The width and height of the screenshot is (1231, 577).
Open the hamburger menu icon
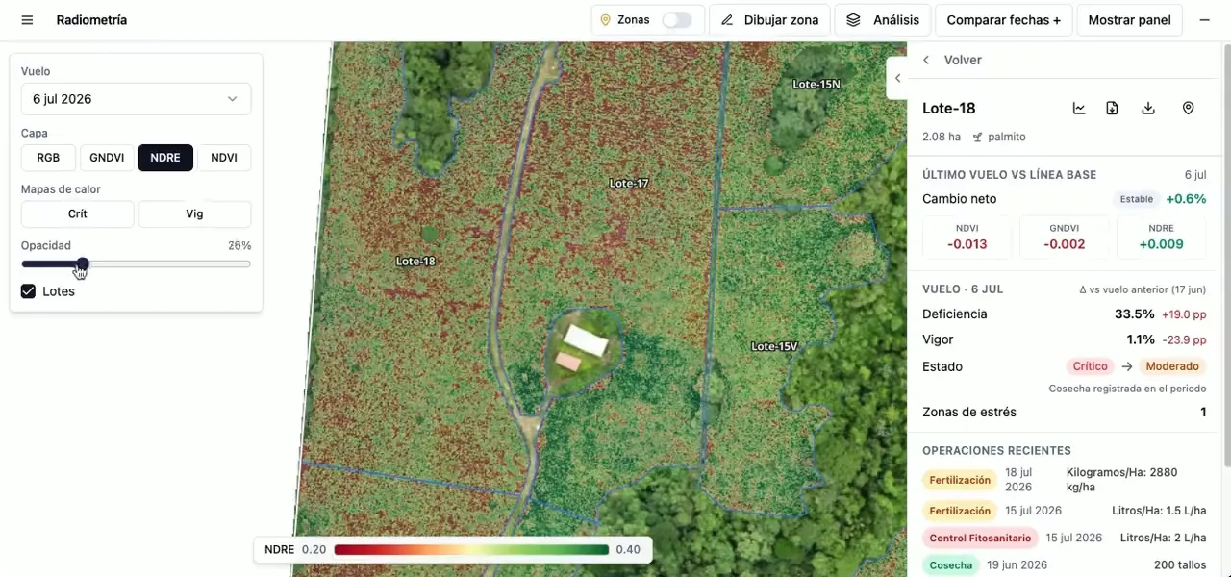click(x=27, y=20)
